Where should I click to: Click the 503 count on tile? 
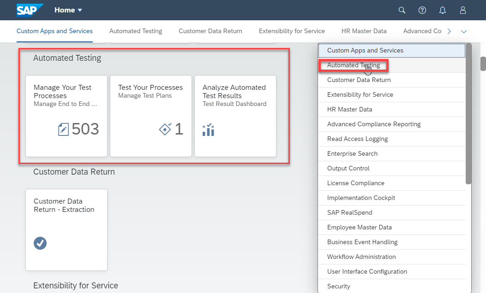(x=85, y=129)
